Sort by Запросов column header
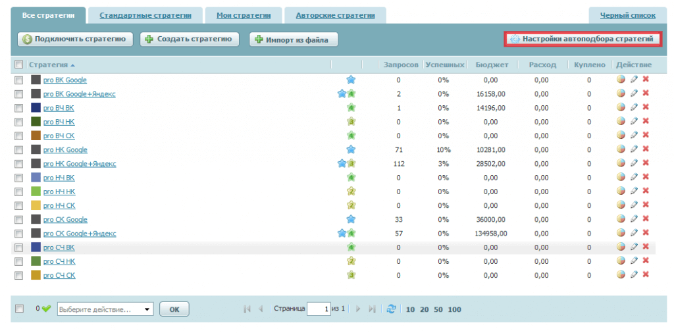674x333 pixels. pyautogui.click(x=401, y=65)
